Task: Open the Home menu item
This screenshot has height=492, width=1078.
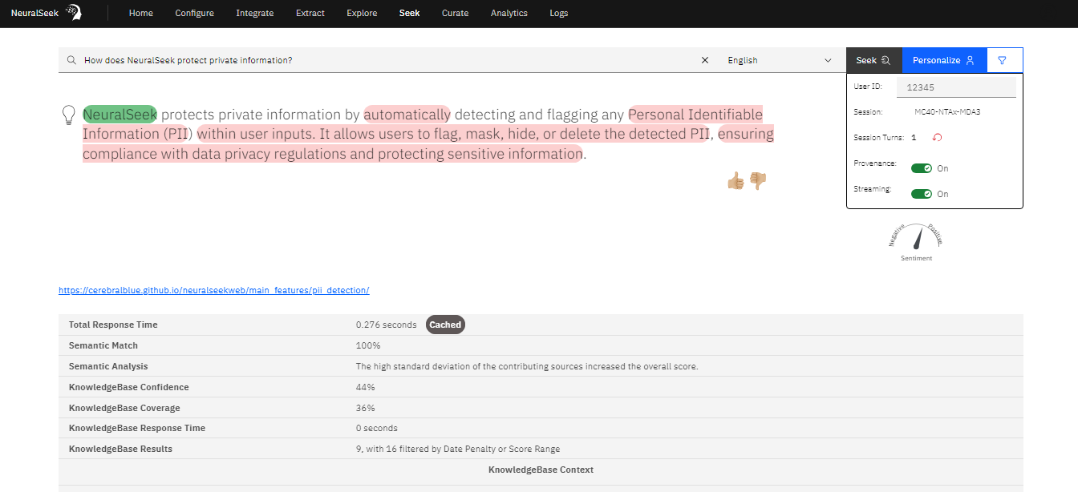Action: tap(141, 13)
